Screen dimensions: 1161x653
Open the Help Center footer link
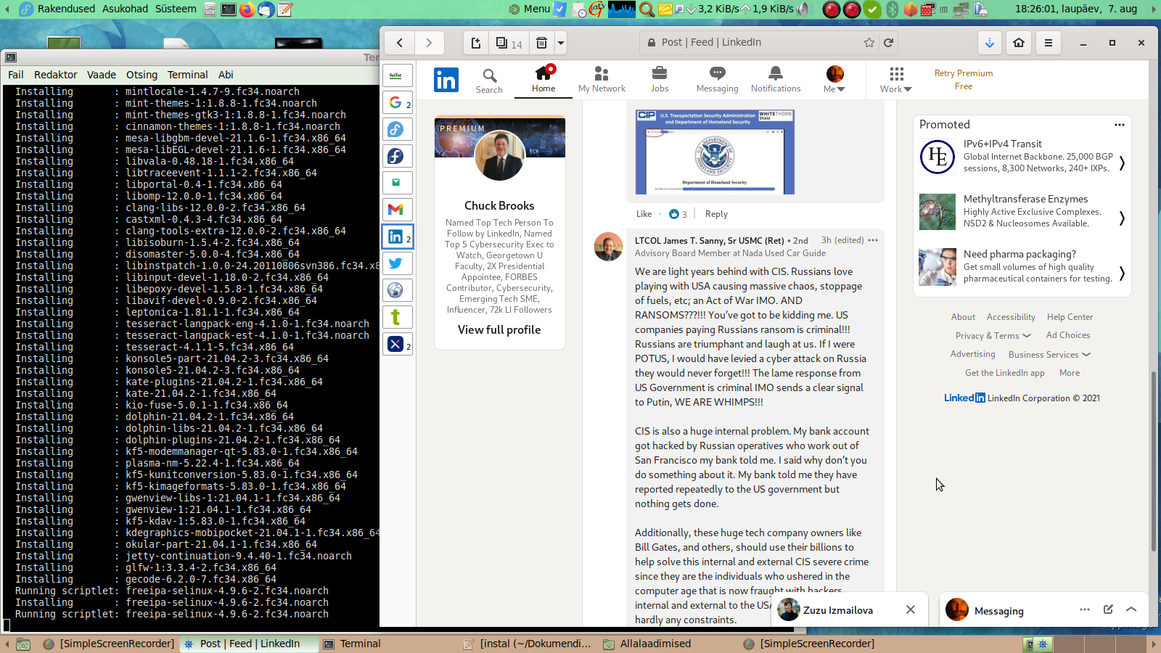coord(1070,317)
